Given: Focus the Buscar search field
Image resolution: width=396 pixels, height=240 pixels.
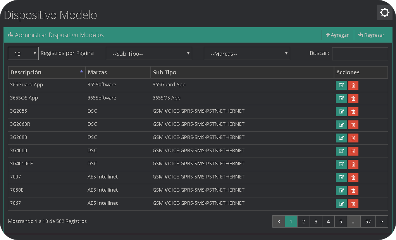Looking at the screenshot, I should [360, 54].
